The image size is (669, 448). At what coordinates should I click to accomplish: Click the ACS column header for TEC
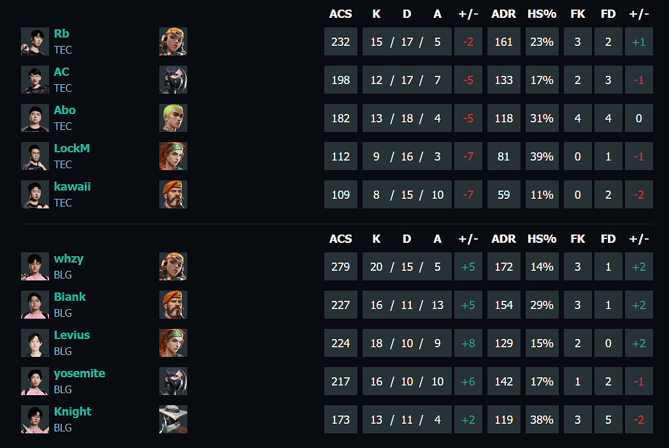341,14
